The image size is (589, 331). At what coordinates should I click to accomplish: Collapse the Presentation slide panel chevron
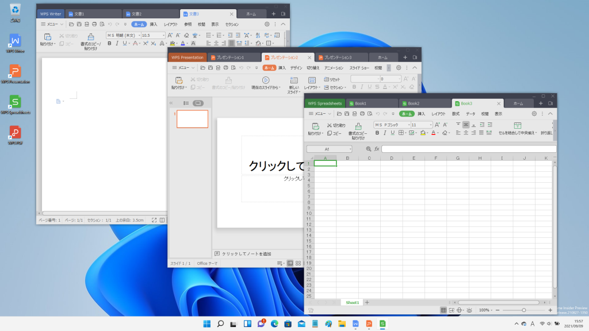pyautogui.click(x=171, y=103)
